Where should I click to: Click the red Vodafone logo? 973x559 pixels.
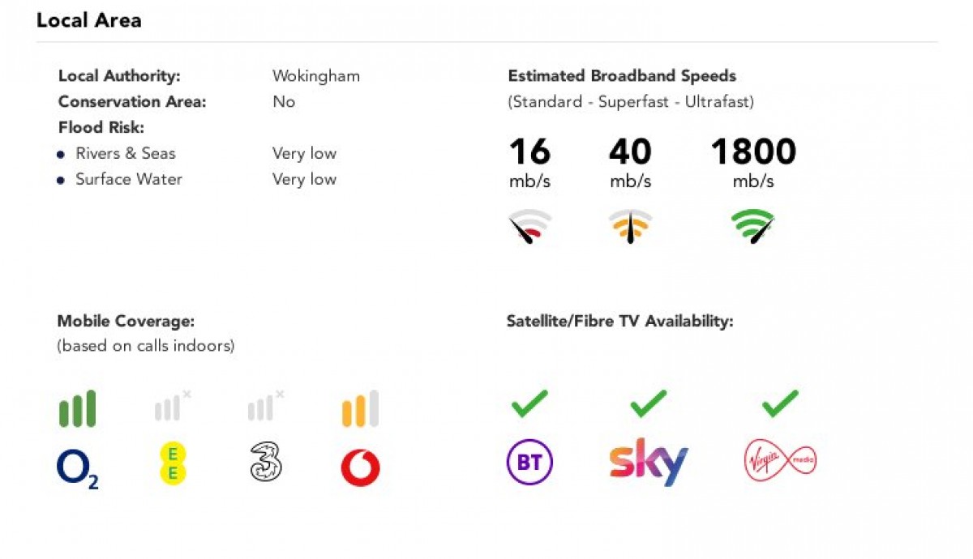point(360,468)
